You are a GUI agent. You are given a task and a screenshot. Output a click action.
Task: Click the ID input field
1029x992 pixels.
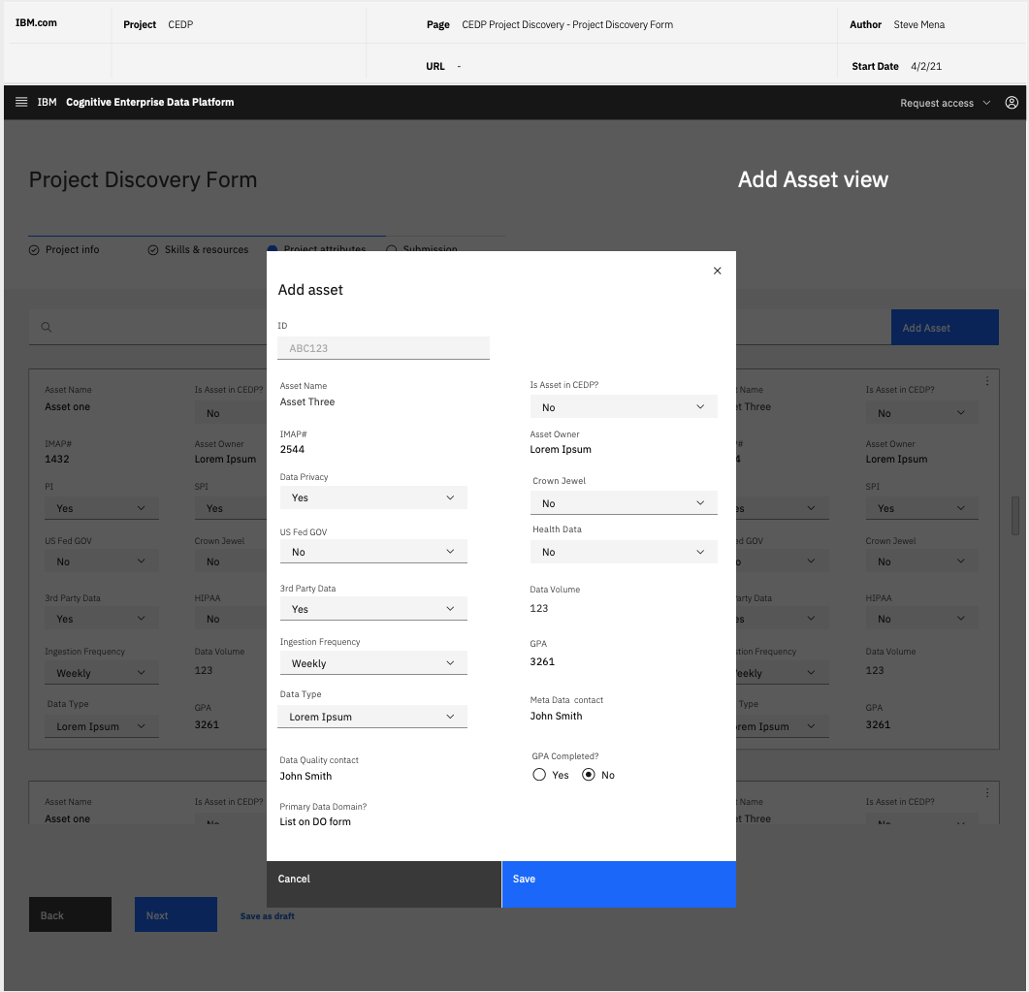pyautogui.click(x=384, y=348)
